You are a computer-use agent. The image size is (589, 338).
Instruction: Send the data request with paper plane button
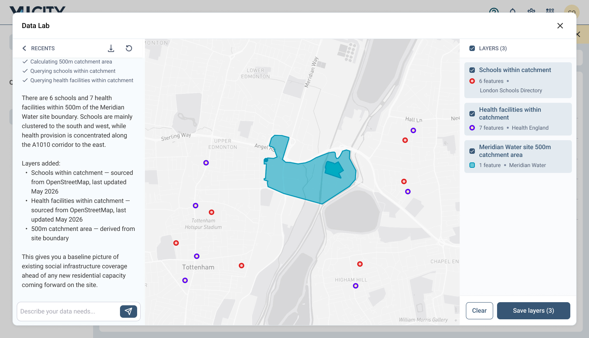[129, 311]
